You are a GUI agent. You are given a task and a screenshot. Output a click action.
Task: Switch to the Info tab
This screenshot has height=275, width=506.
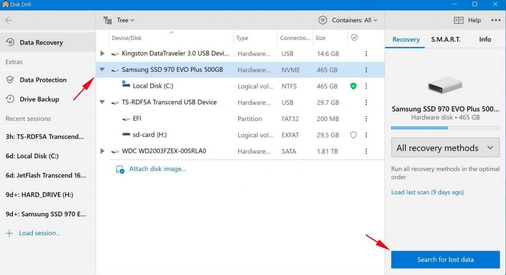coord(485,39)
